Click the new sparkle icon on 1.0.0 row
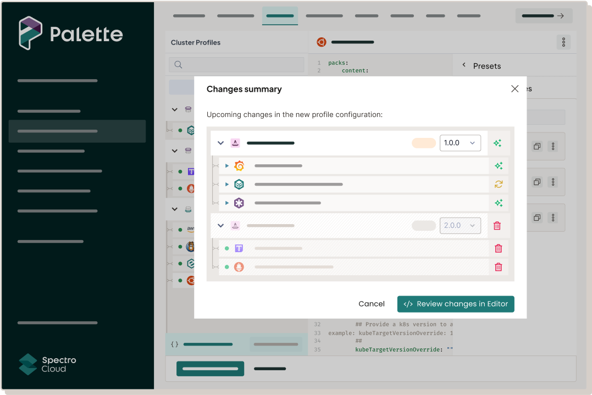Image resolution: width=592 pixels, height=395 pixels. pos(497,143)
